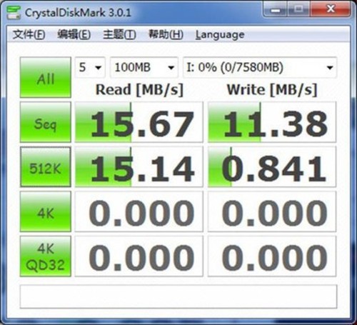Open the Language menu
The height and width of the screenshot is (325, 357).
[220, 35]
